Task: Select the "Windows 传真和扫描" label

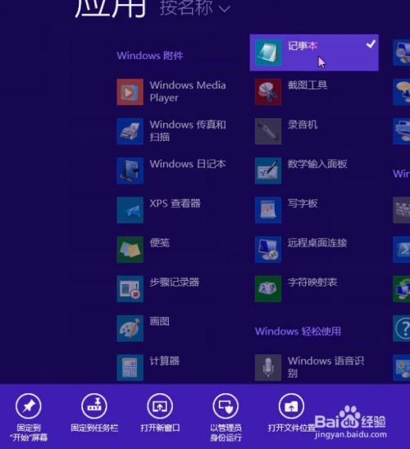Action: click(x=188, y=130)
